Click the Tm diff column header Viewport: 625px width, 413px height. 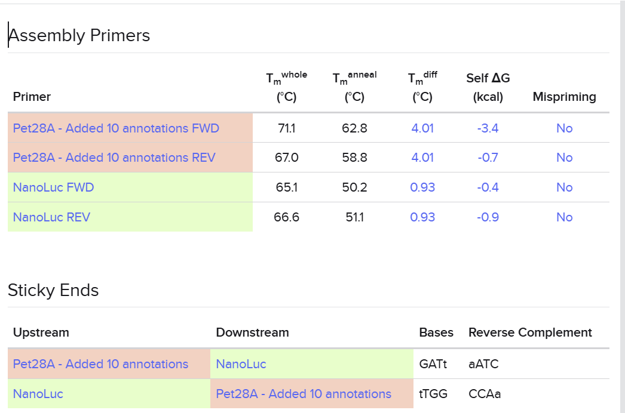[422, 87]
